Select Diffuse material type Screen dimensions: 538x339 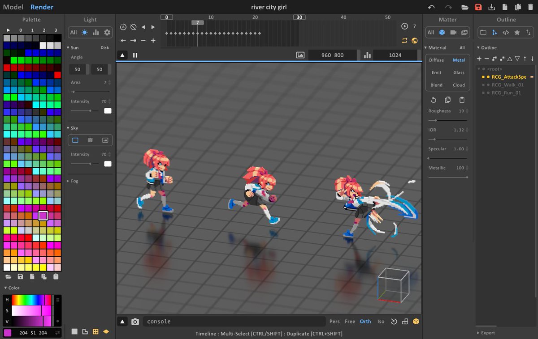click(436, 60)
